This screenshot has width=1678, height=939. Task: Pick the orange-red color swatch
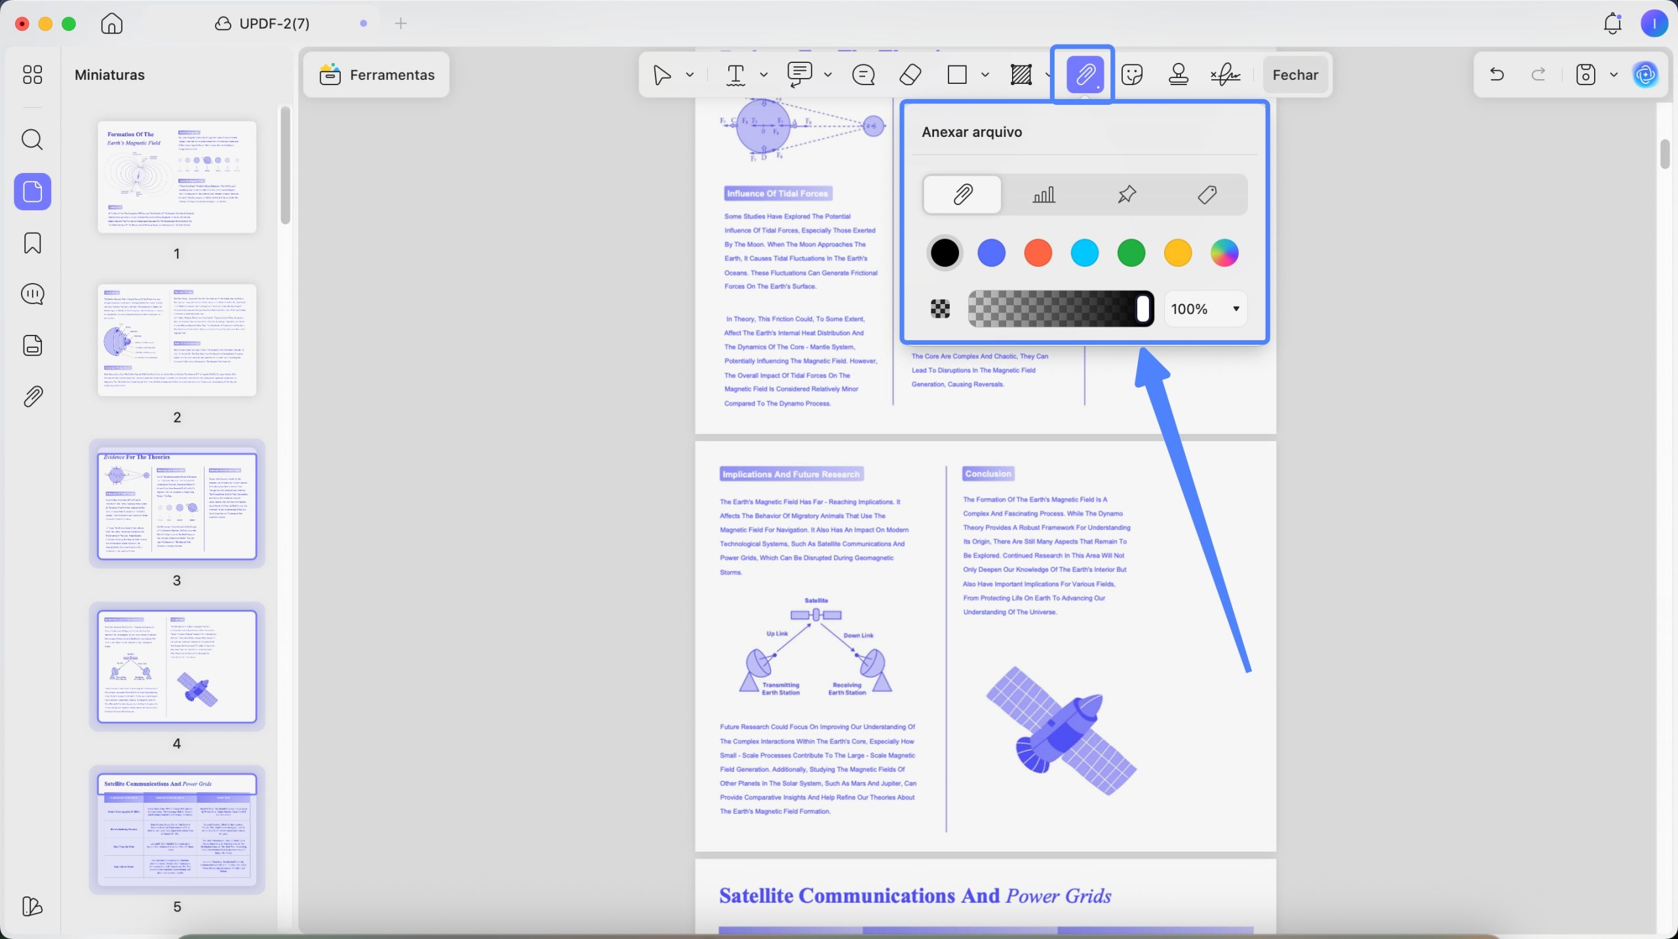tap(1038, 253)
